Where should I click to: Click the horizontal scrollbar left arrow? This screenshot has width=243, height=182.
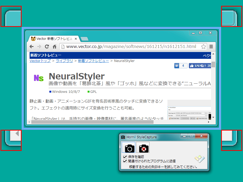tap(29, 122)
